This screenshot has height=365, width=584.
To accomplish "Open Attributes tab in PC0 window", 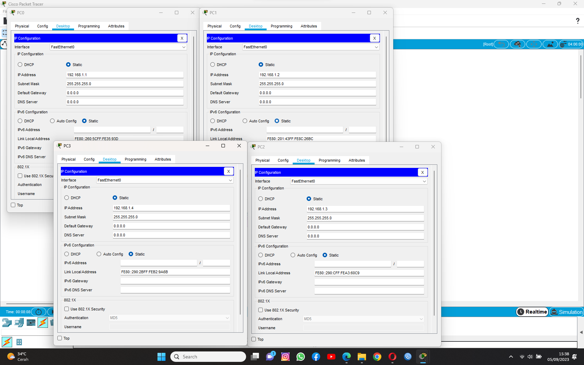I will click(x=116, y=26).
